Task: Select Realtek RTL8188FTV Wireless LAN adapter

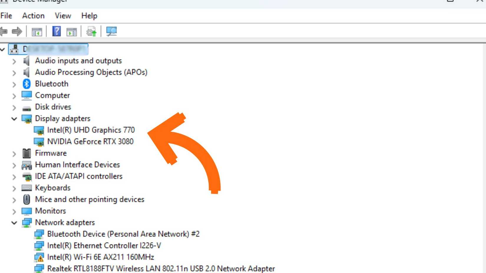Action: 161,269
